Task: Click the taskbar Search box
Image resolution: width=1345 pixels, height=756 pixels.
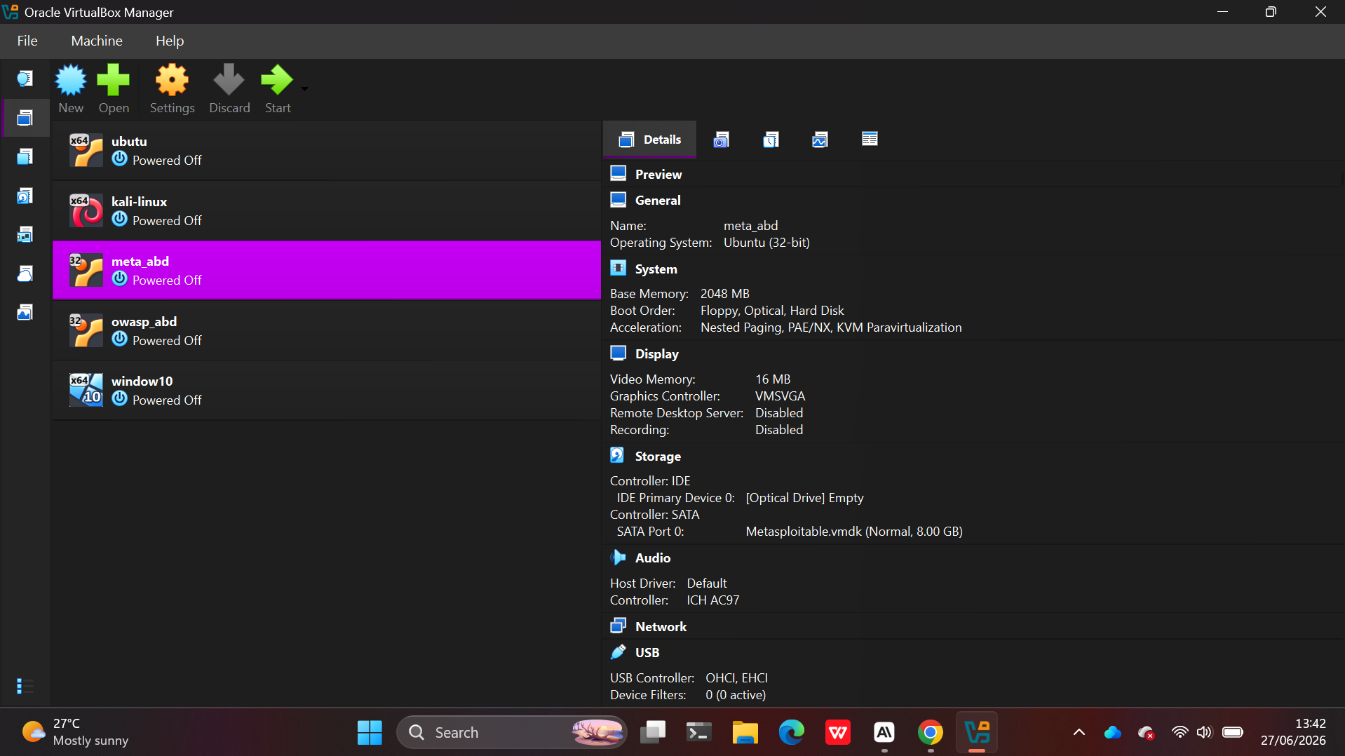Action: coord(511,733)
